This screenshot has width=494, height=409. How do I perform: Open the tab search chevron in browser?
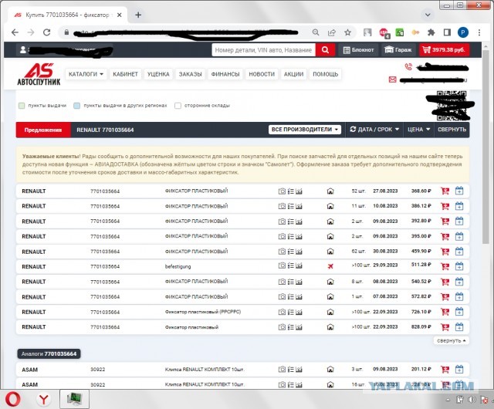pos(428,15)
